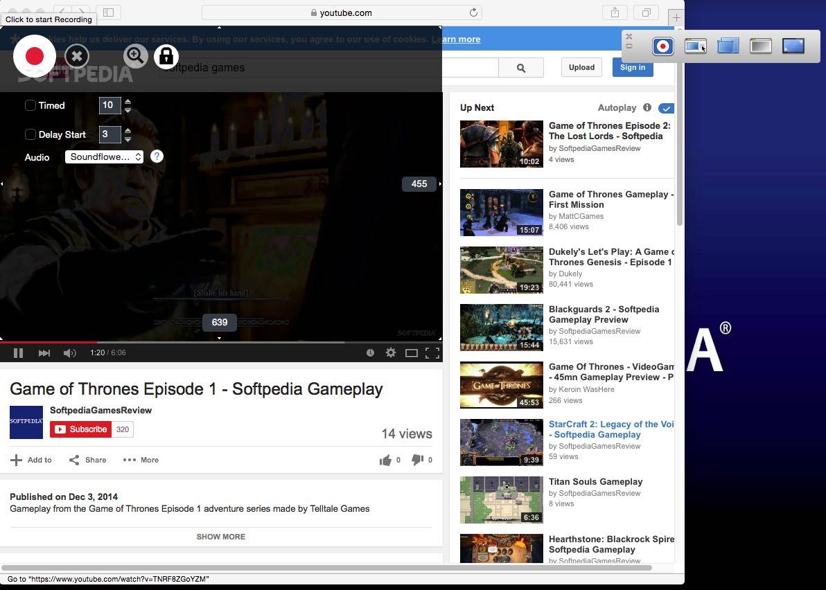Click Add to under the video
This screenshot has height=590, width=826.
pyautogui.click(x=31, y=460)
